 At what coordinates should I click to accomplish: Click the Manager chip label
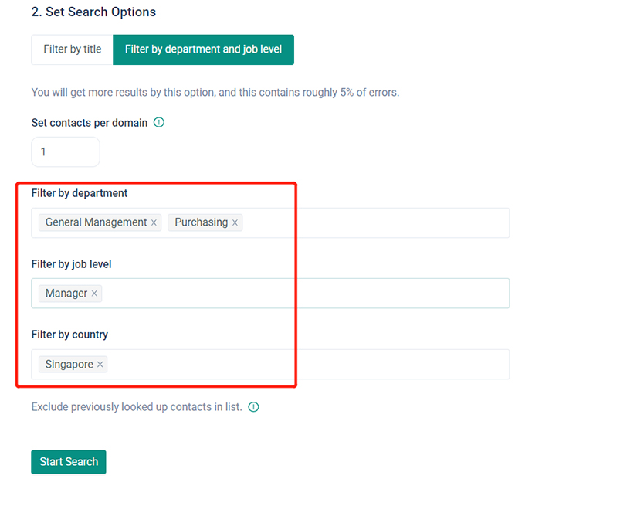66,294
